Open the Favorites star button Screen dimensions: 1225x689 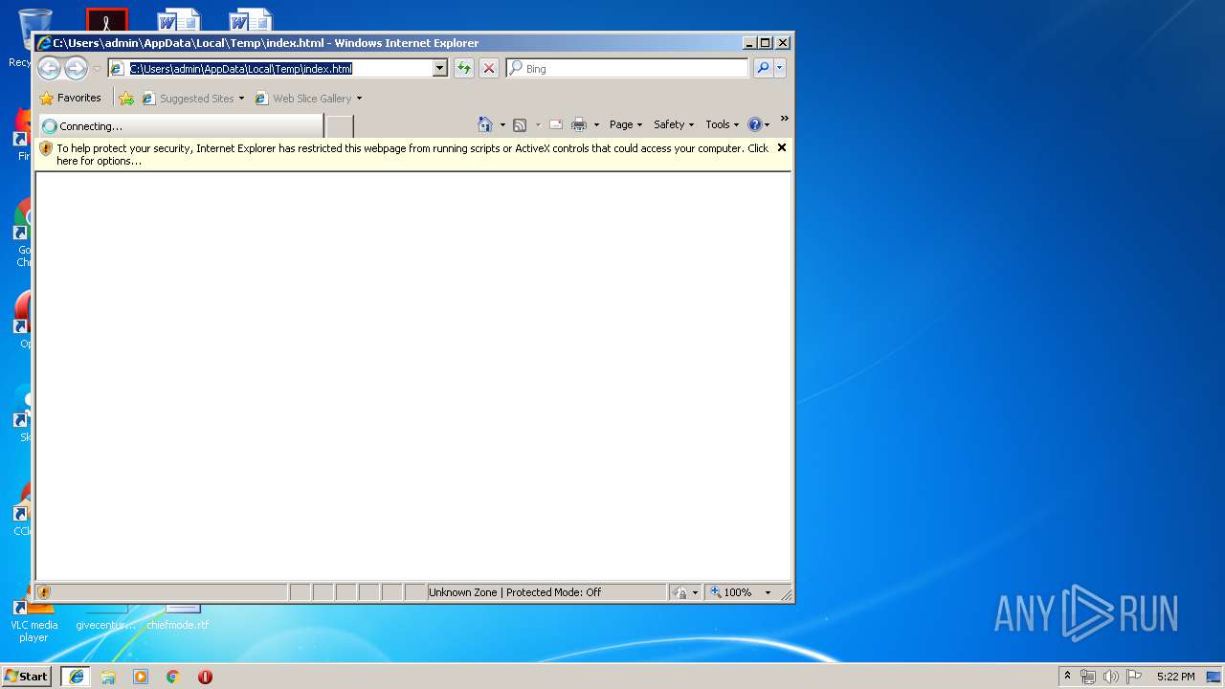70,98
